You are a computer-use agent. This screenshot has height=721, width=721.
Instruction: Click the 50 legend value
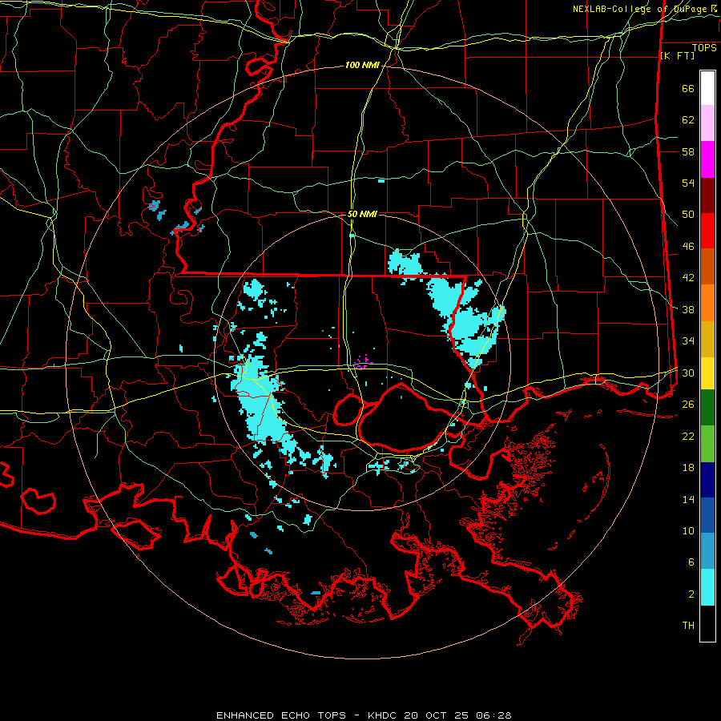[x=688, y=215]
